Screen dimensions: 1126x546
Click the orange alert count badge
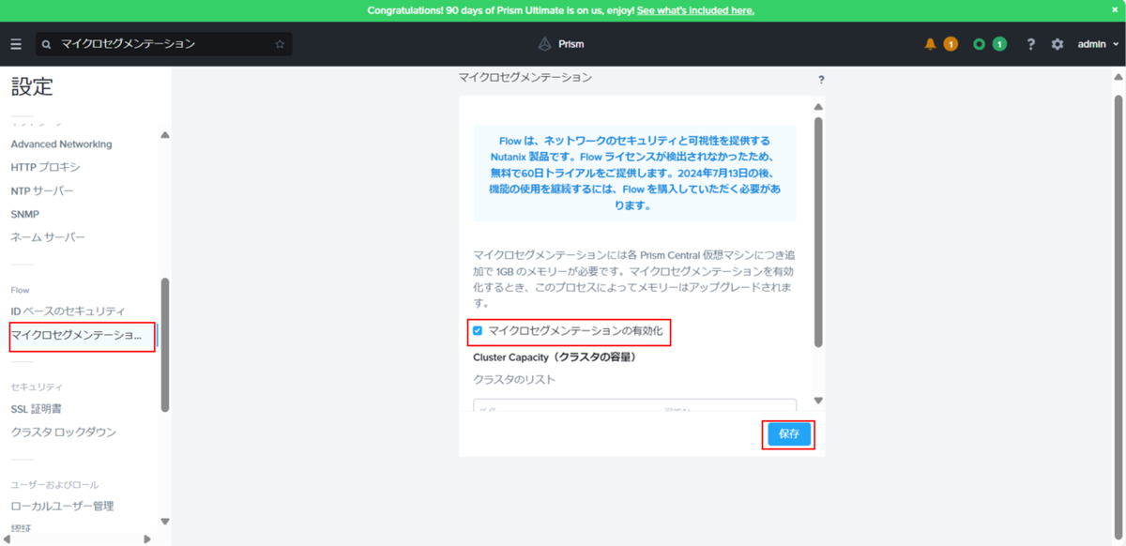click(x=951, y=44)
